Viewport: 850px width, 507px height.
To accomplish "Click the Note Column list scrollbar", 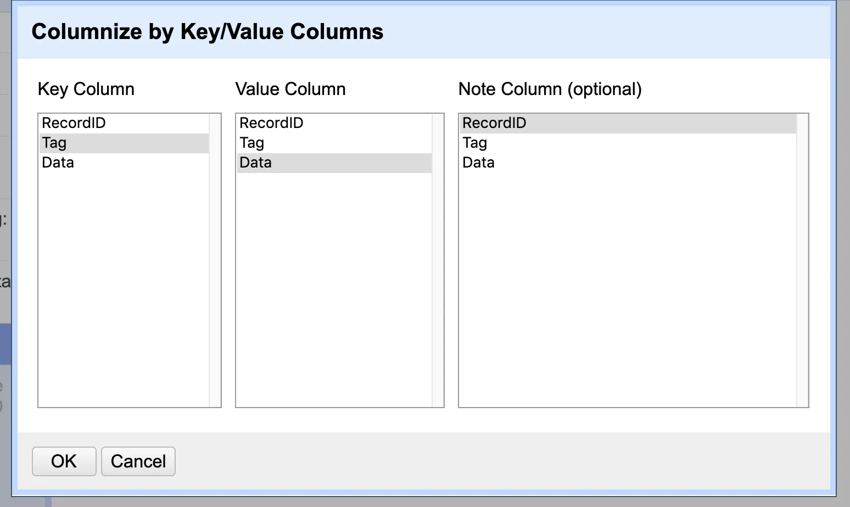I will [802, 260].
